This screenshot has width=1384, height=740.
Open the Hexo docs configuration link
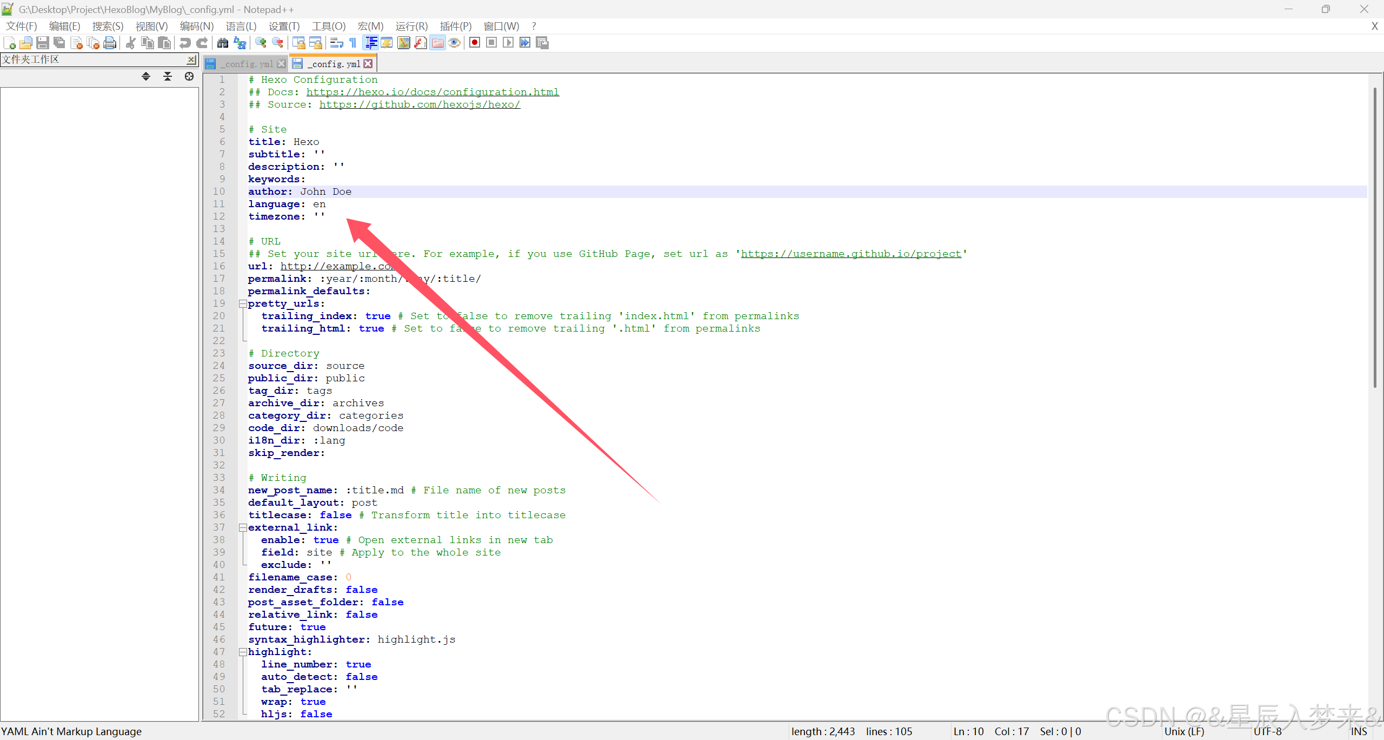(432, 92)
